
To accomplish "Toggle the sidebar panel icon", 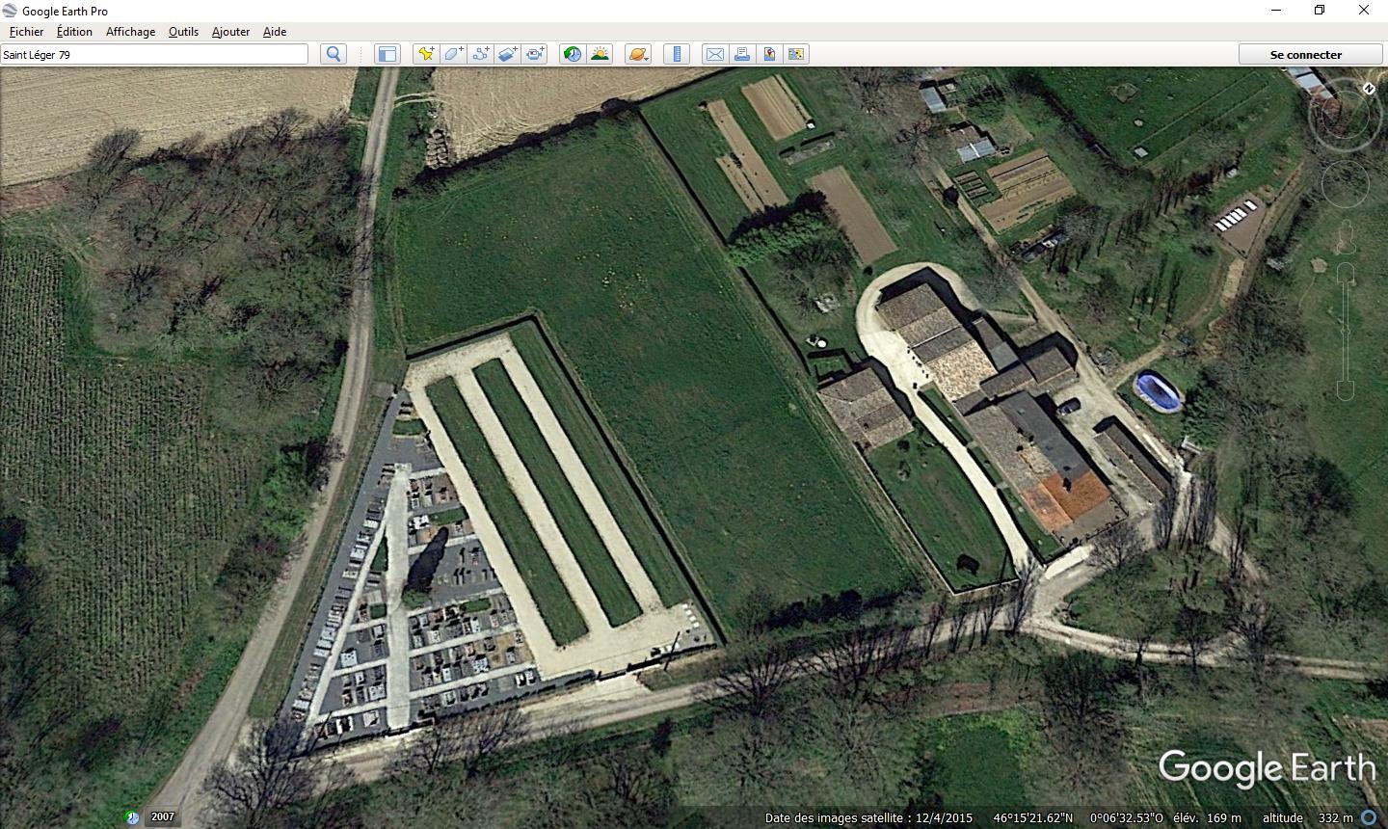I will coord(387,54).
